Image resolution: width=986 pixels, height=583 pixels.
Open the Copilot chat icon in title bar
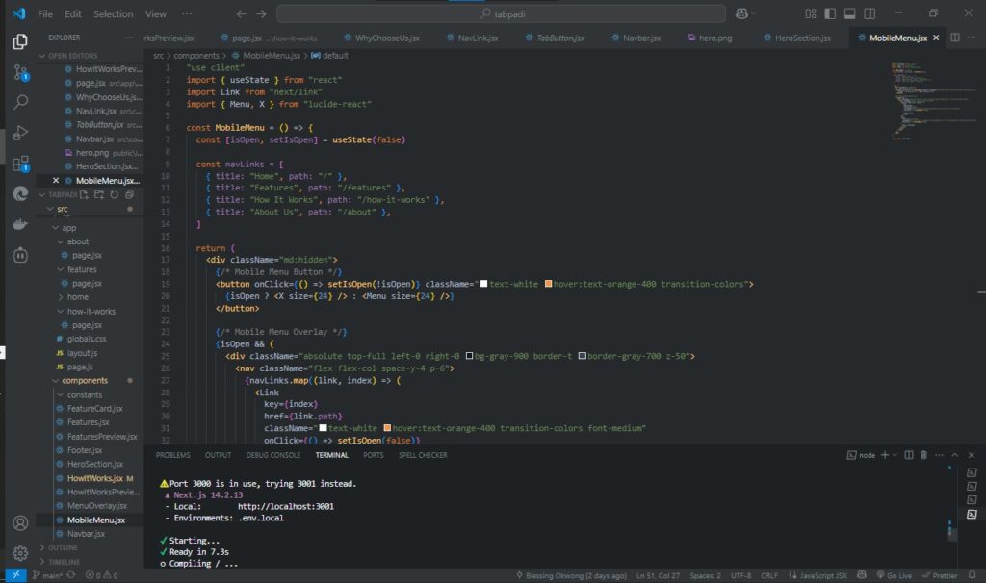(x=741, y=13)
